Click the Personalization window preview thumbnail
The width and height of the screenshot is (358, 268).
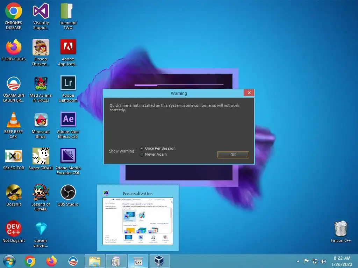(x=138, y=221)
